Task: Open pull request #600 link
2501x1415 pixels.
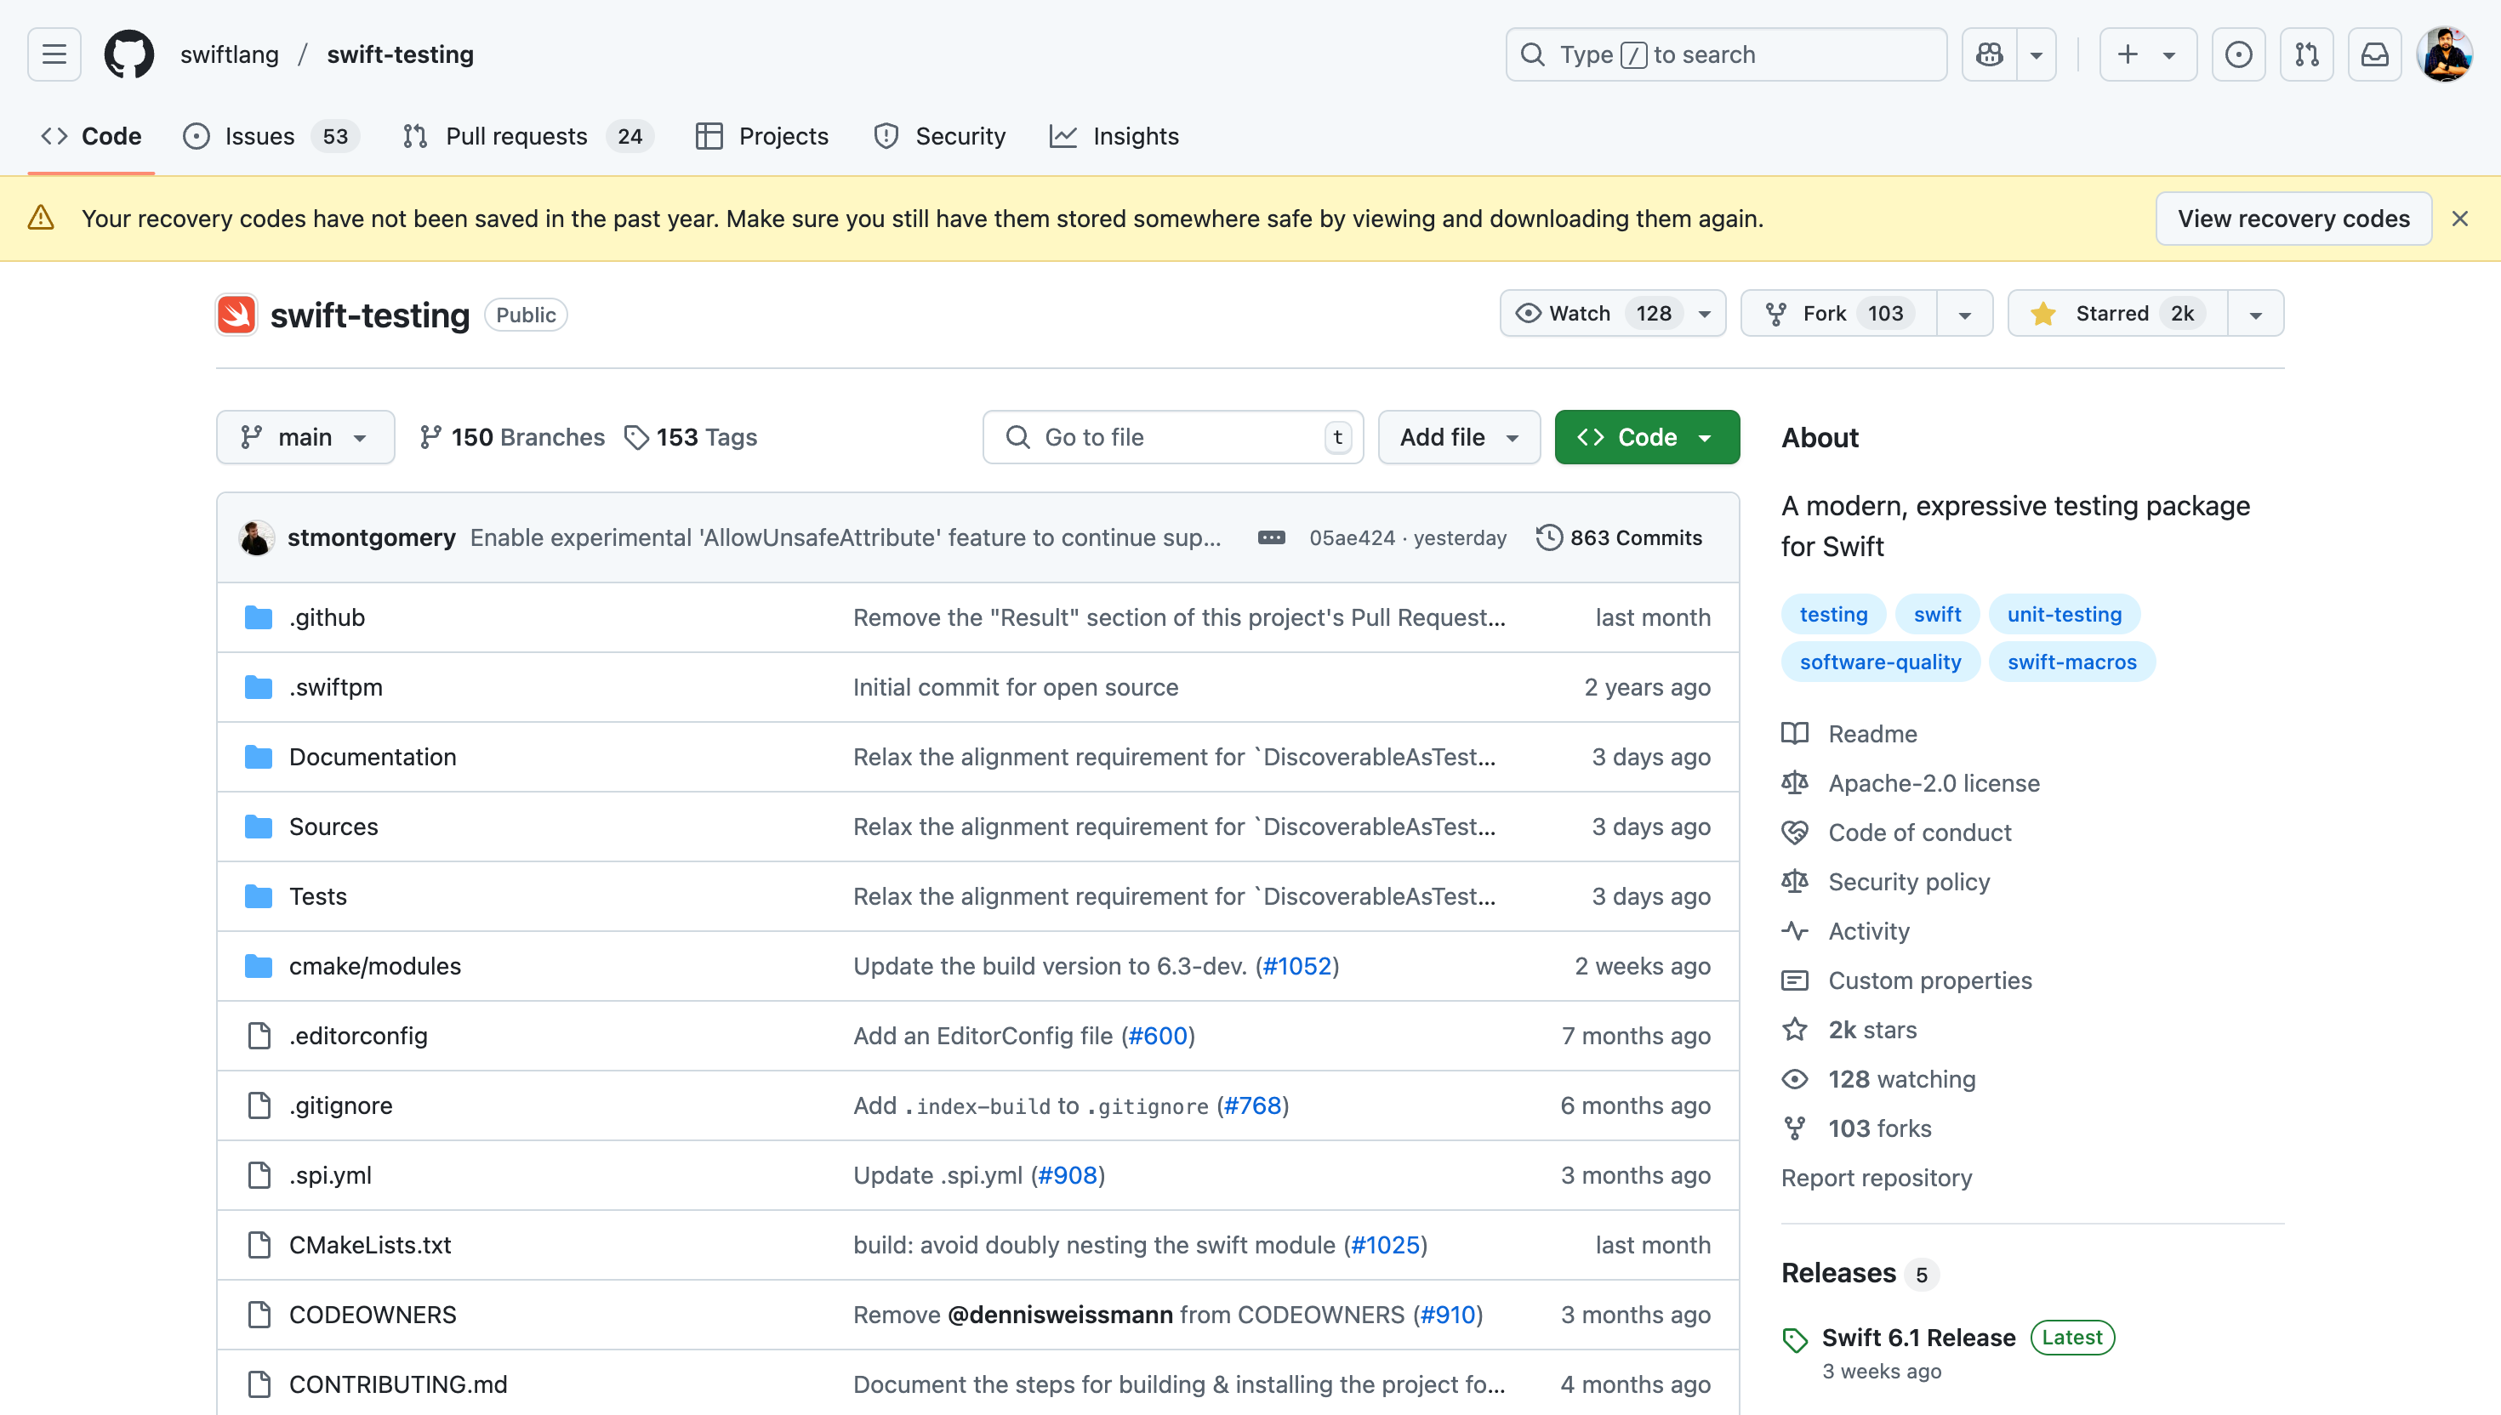Action: 1158,1036
